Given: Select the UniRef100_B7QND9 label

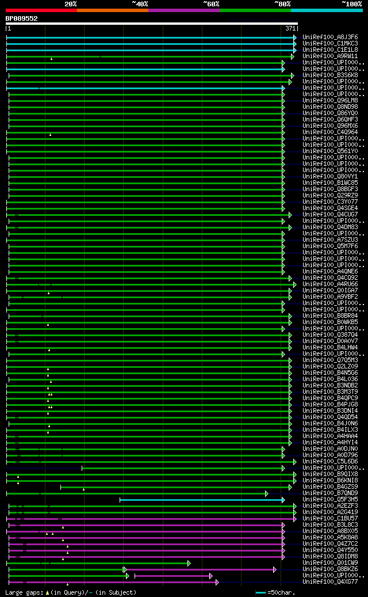Looking at the screenshot, I should (330, 493).
